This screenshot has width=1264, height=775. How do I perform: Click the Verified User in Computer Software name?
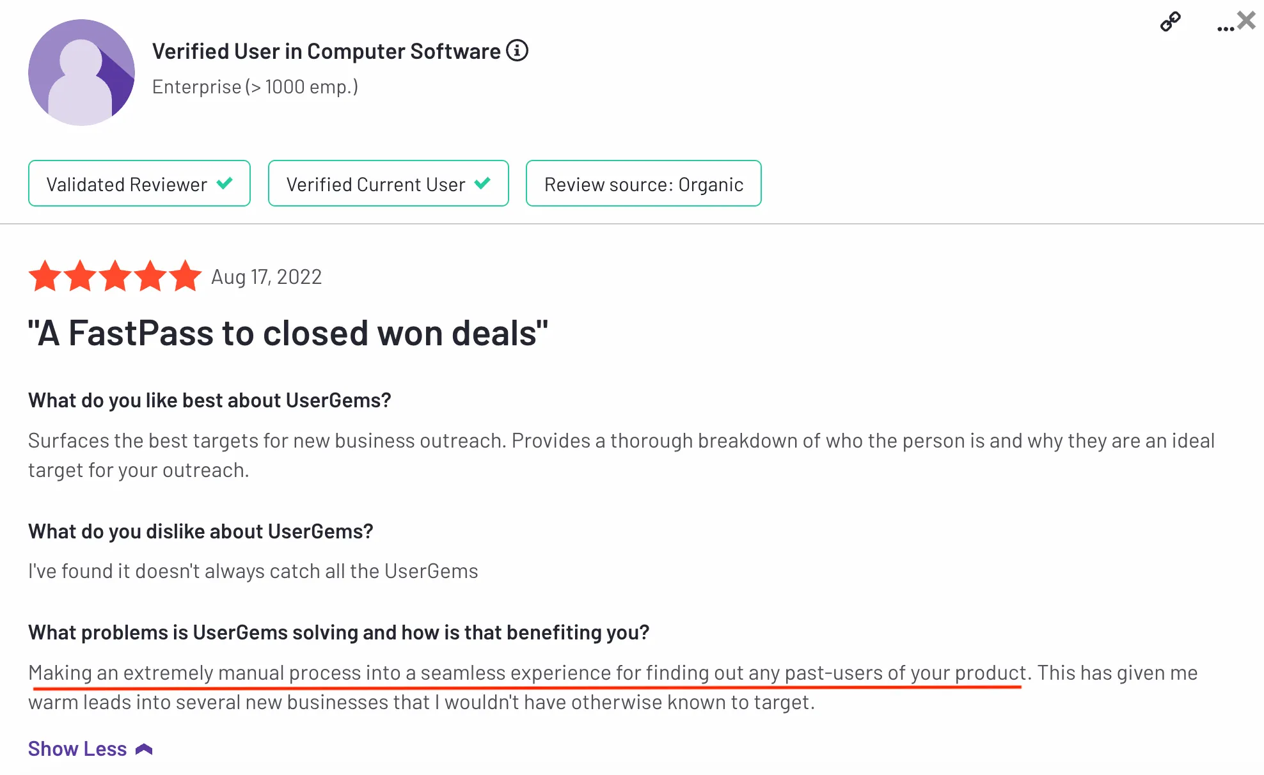point(326,51)
